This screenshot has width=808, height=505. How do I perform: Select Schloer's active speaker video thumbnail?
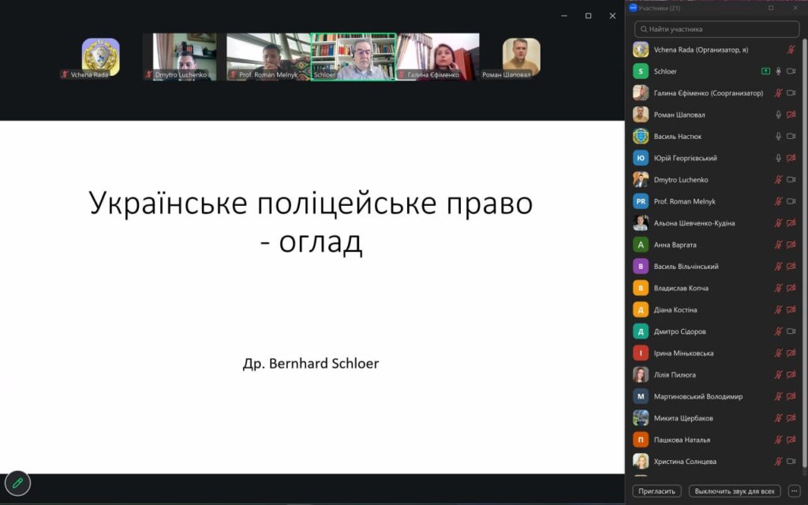[353, 57]
